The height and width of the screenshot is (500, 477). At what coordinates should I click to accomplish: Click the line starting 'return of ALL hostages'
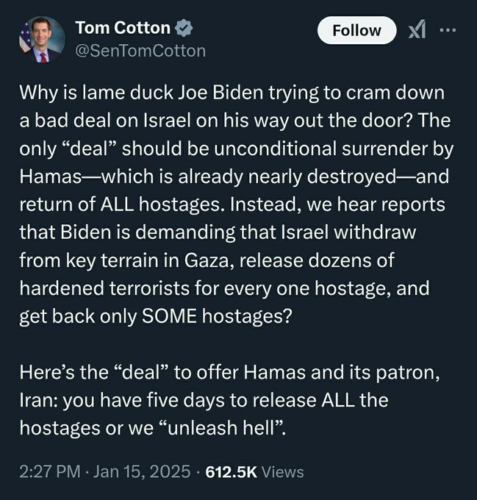[x=232, y=204]
